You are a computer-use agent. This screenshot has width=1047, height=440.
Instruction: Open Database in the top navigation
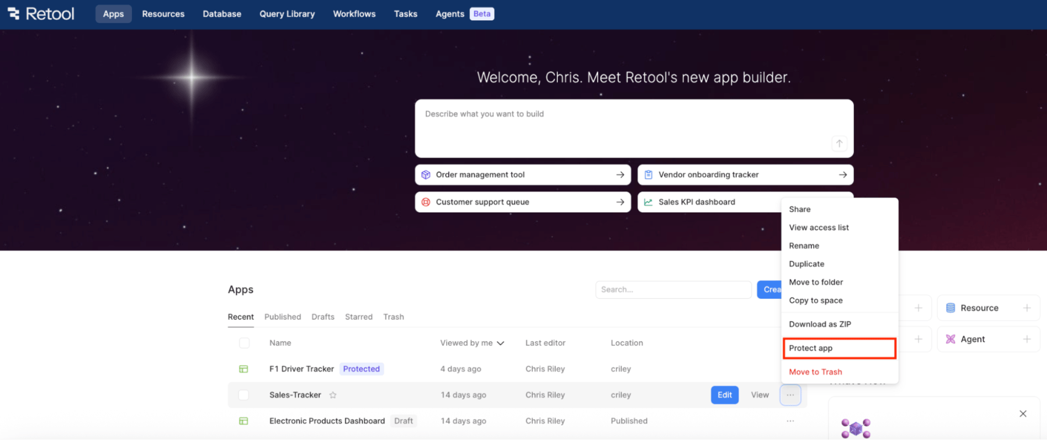[222, 14]
